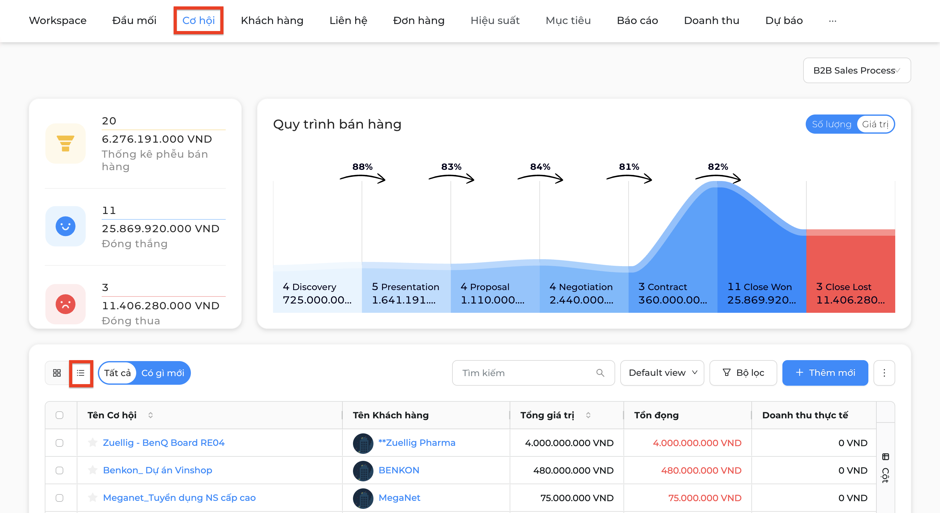The width and height of the screenshot is (940, 513).
Task: Open the Đơn hàng tab
Action: tap(419, 21)
